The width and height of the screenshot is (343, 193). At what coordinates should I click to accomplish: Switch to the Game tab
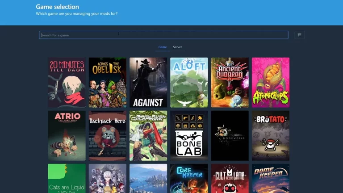[163, 47]
